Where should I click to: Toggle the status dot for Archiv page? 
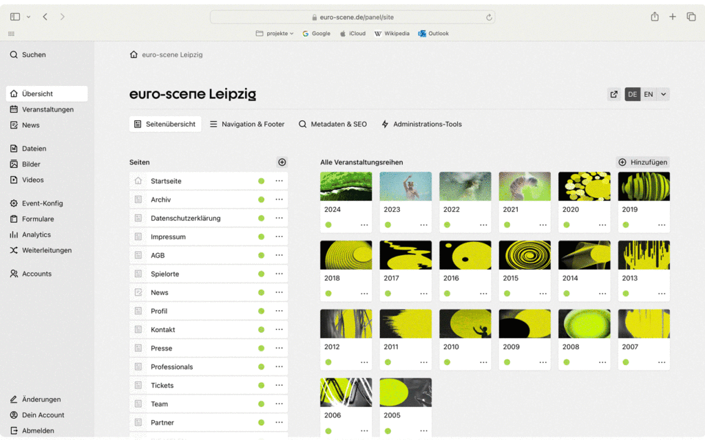pos(261,199)
